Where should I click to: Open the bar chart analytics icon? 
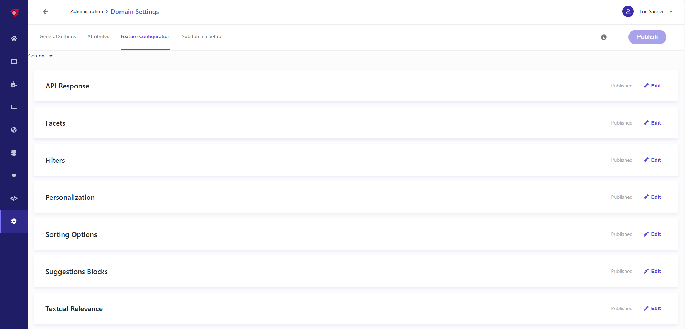14,107
